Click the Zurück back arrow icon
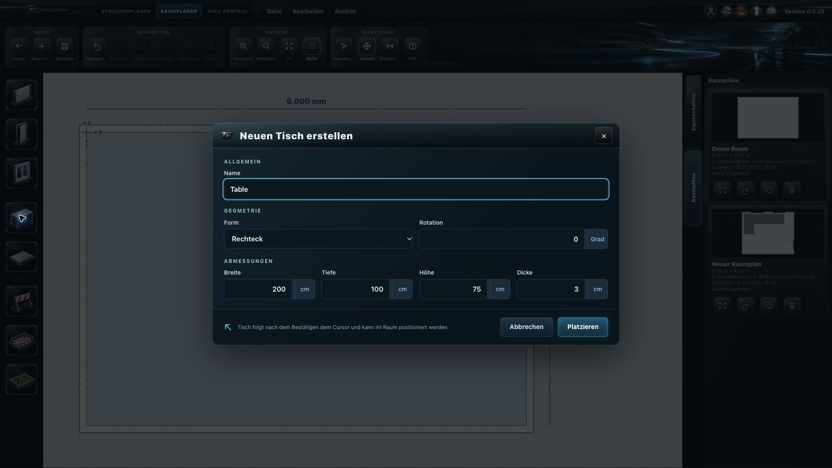The height and width of the screenshot is (468, 832). coord(19,46)
